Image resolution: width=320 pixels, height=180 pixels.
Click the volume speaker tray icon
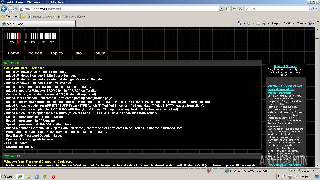(296, 177)
